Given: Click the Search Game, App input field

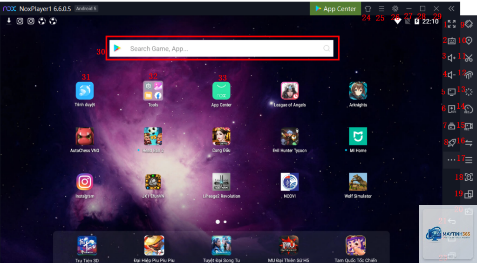Looking at the screenshot, I should [221, 48].
